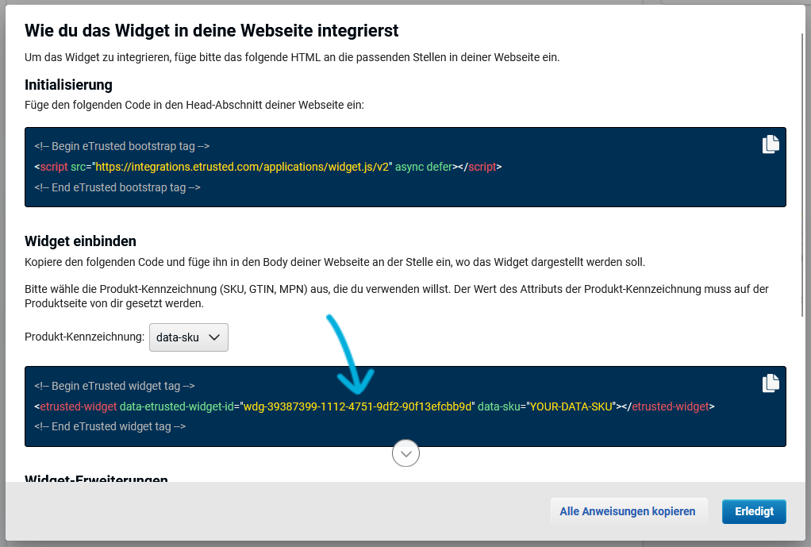Image resolution: width=811 pixels, height=547 pixels.
Task: Click the Produkt-Kennzeichnung field label
Action: click(x=84, y=337)
